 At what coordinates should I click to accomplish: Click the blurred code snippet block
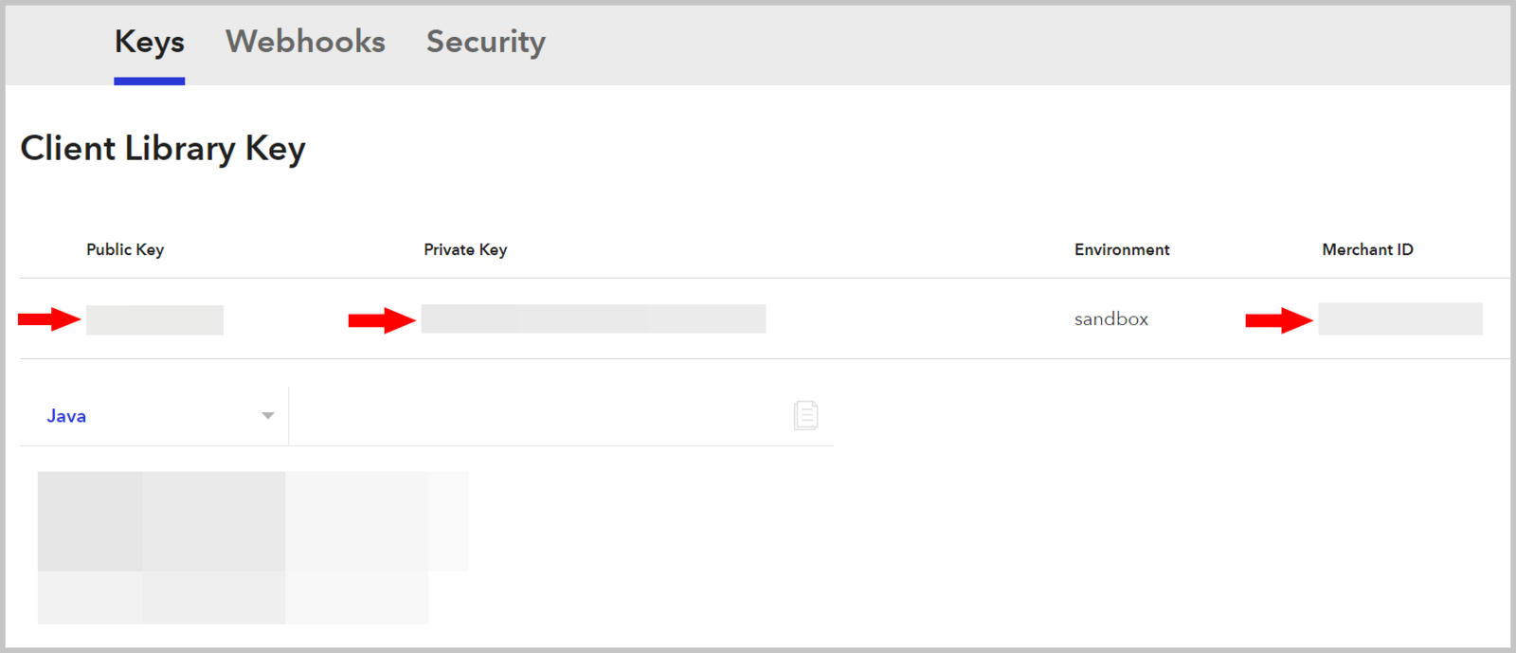pyautogui.click(x=253, y=548)
